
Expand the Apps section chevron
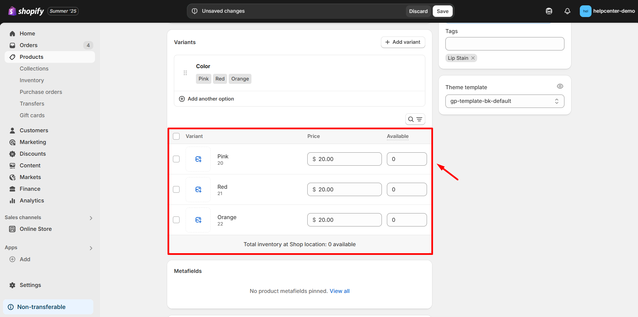(91, 248)
